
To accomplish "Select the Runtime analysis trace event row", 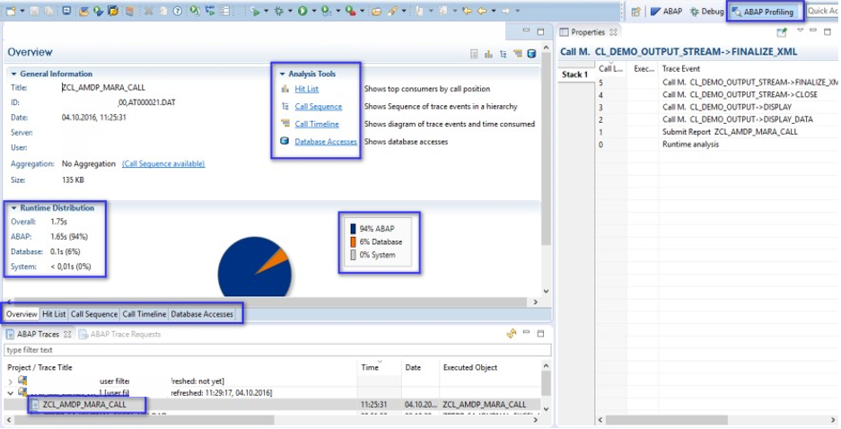I will click(x=716, y=144).
